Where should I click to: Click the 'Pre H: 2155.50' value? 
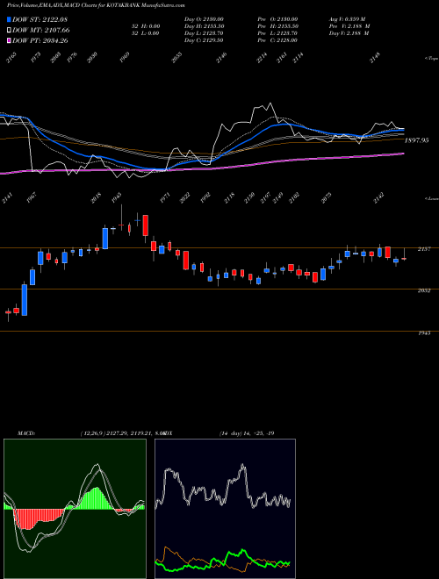point(277,26)
